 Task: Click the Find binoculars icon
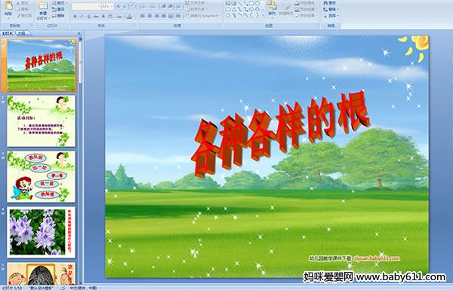pyautogui.click(x=325, y=3)
